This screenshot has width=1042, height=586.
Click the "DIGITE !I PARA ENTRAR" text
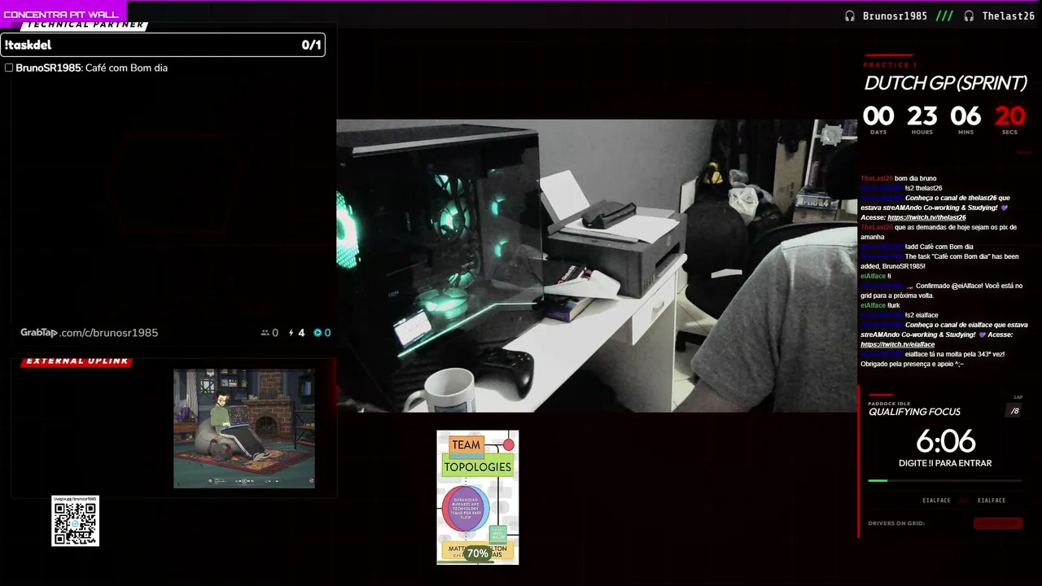945,463
